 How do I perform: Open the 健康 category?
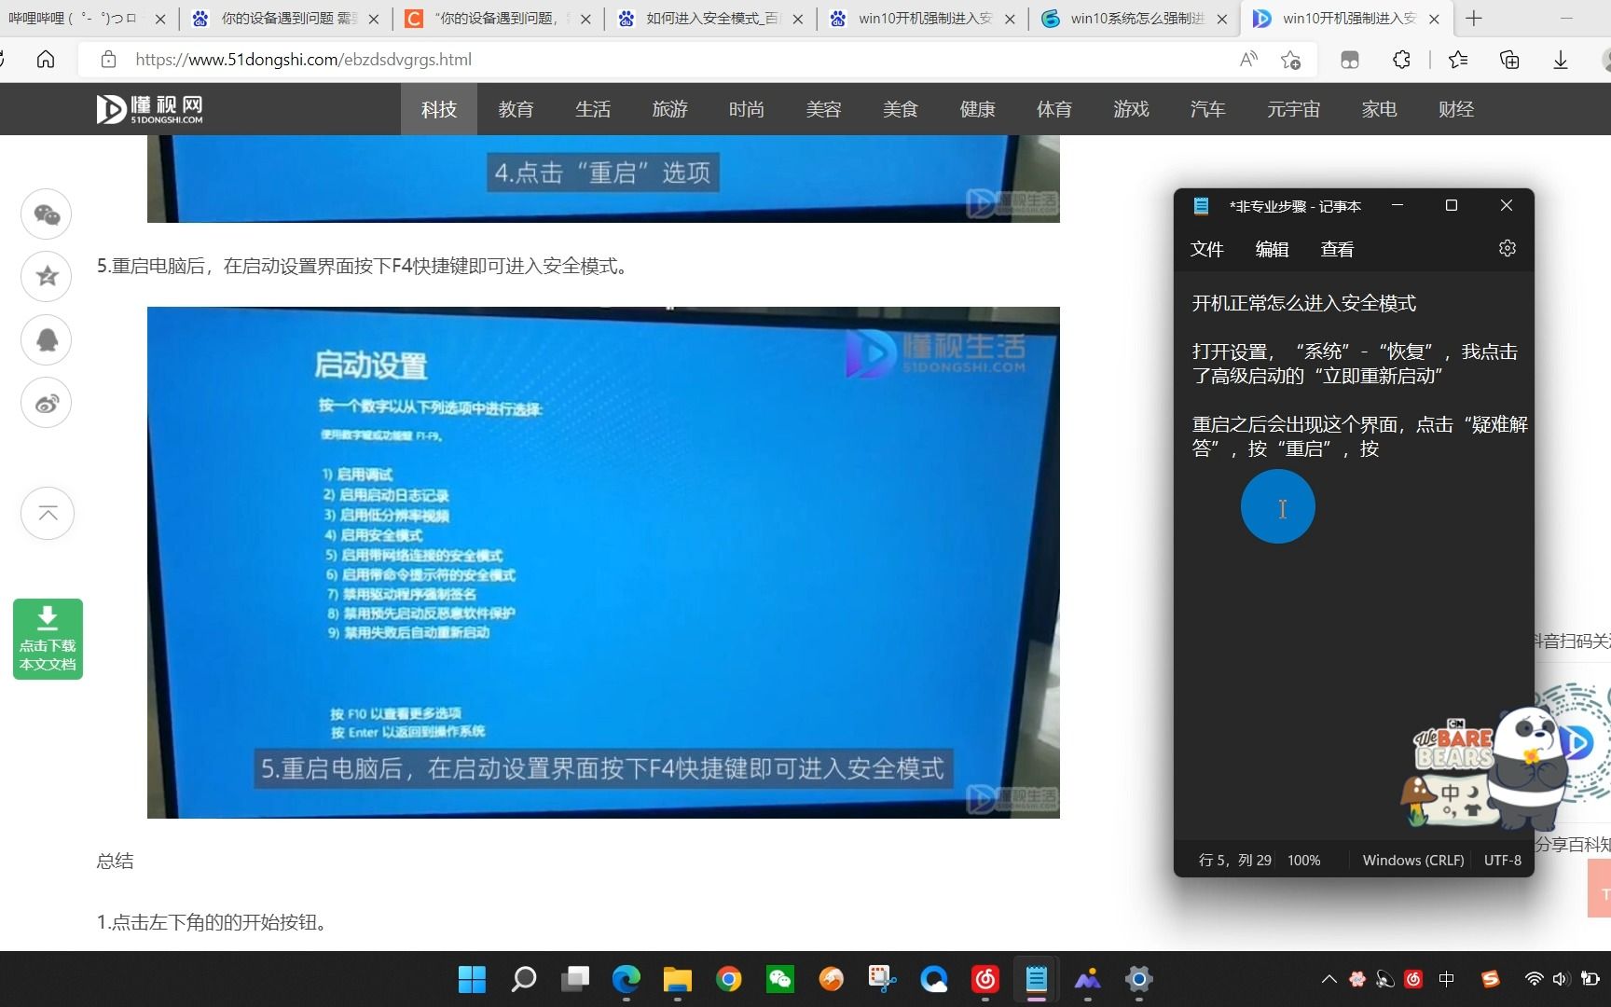(977, 109)
